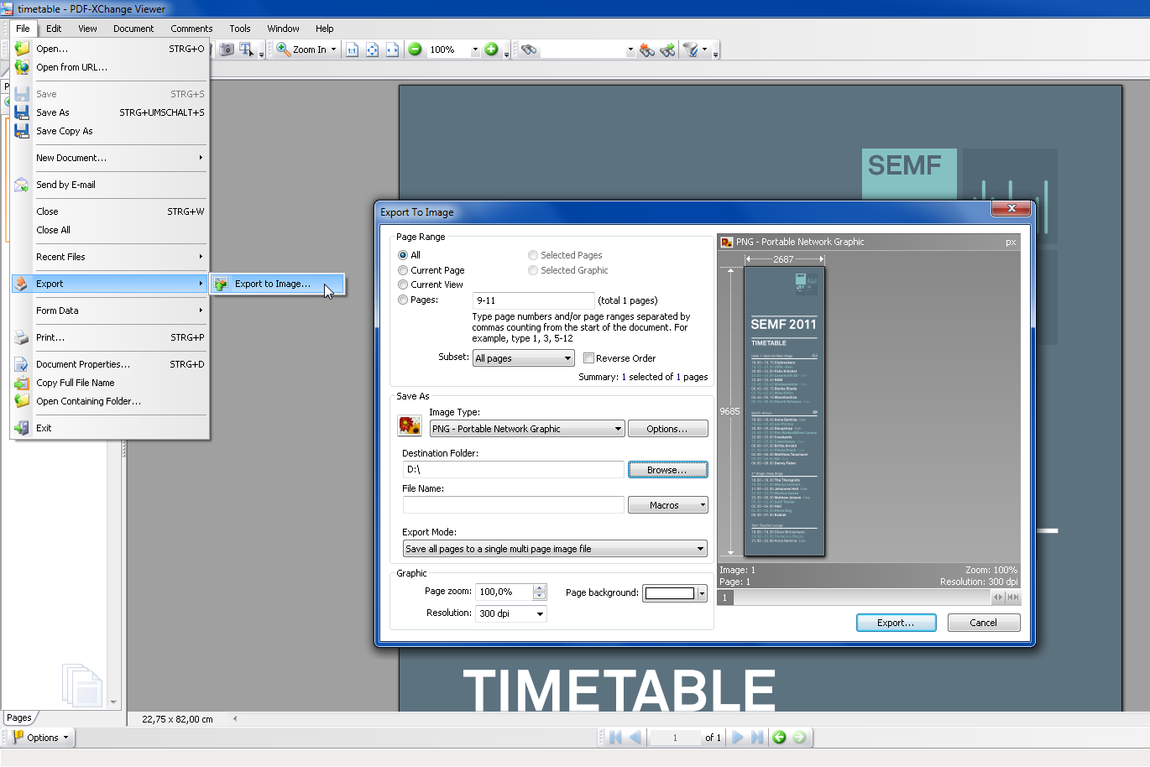Select the Current View radio button
Viewport: 1150px width, 767px height.
click(403, 284)
